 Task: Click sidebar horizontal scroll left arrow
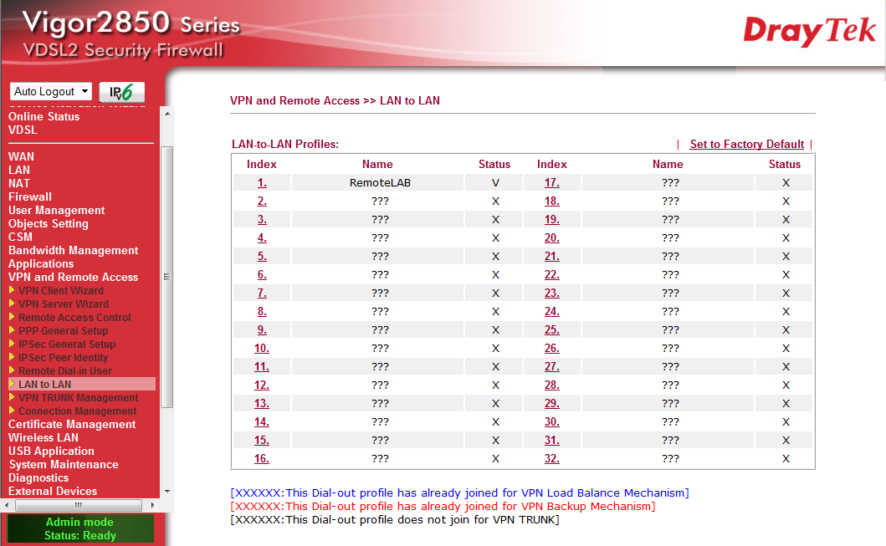click(x=6, y=505)
